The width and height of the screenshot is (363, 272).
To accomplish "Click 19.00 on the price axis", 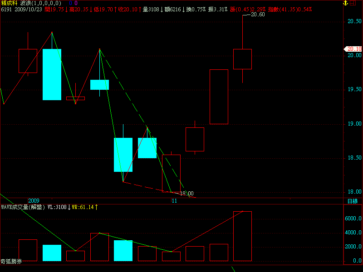I will pos(354,124).
